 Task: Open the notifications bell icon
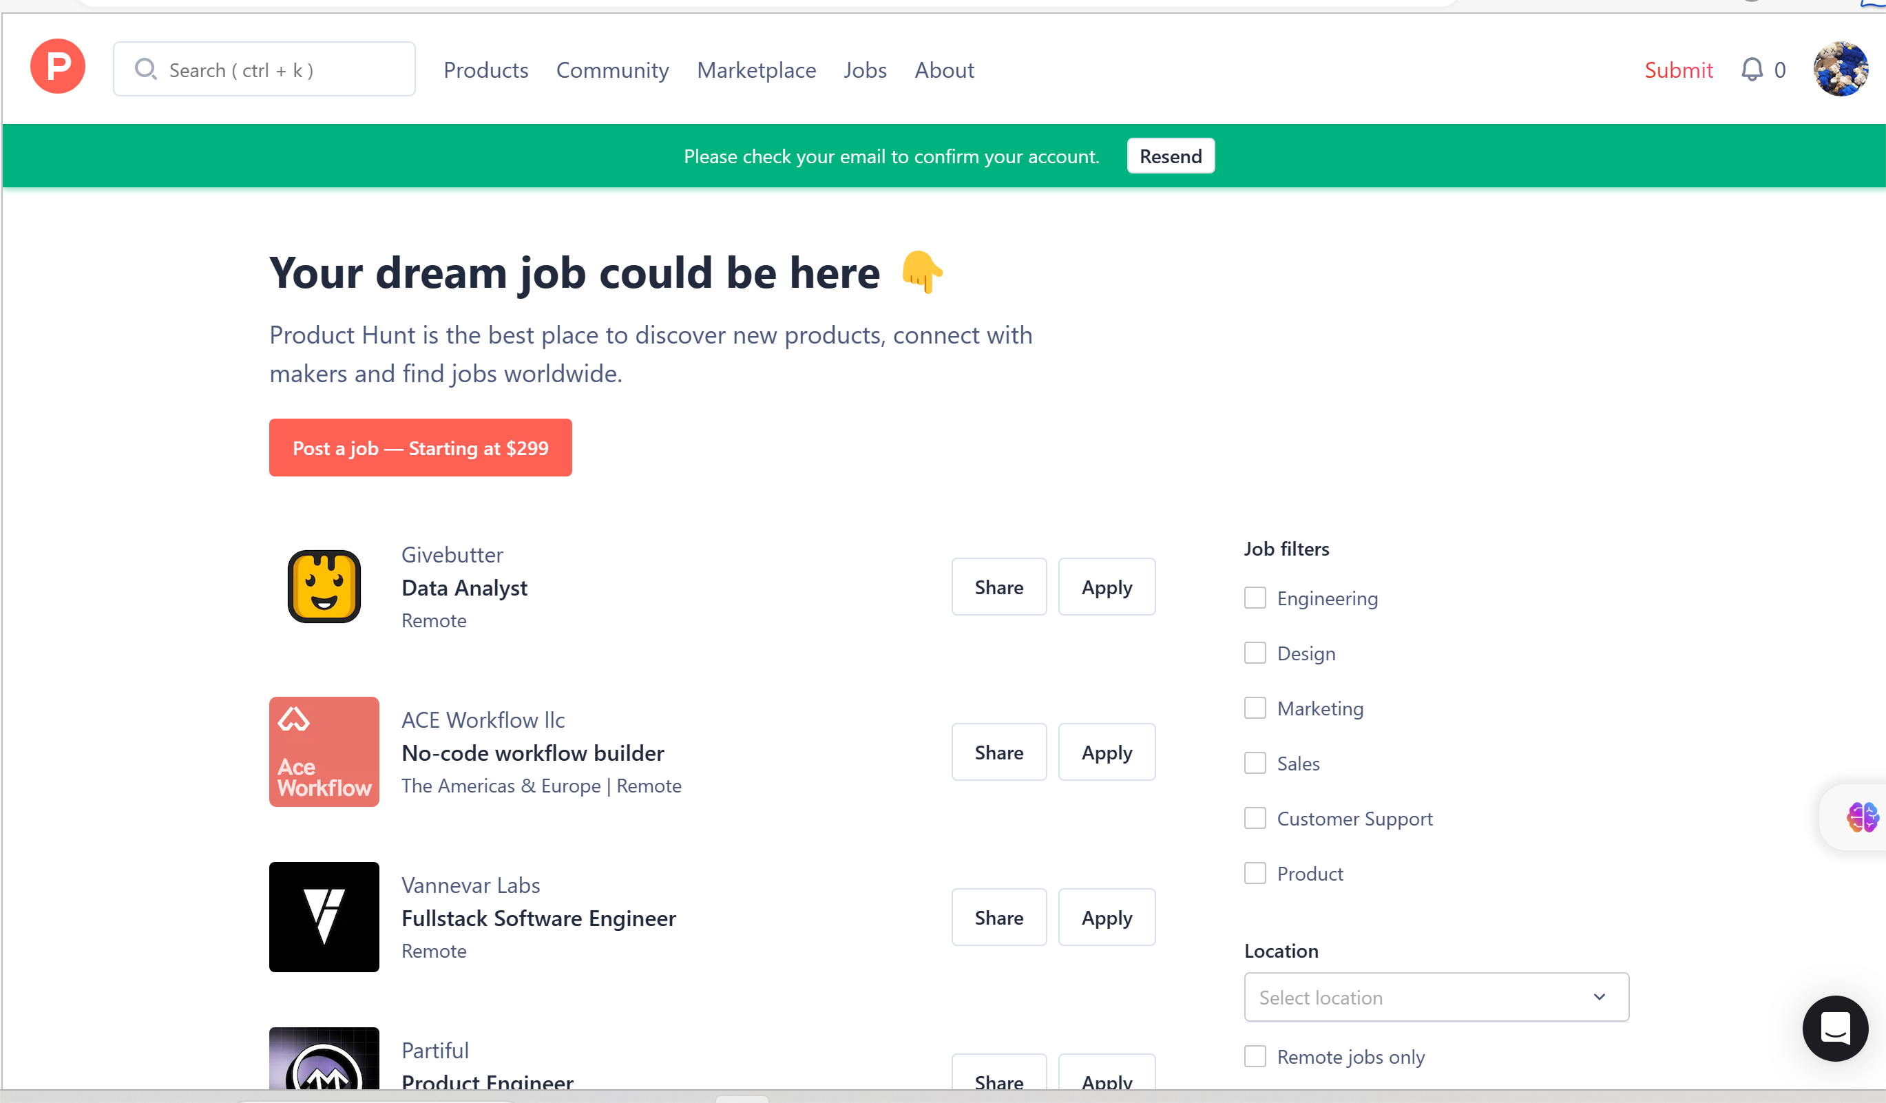[x=1751, y=70]
